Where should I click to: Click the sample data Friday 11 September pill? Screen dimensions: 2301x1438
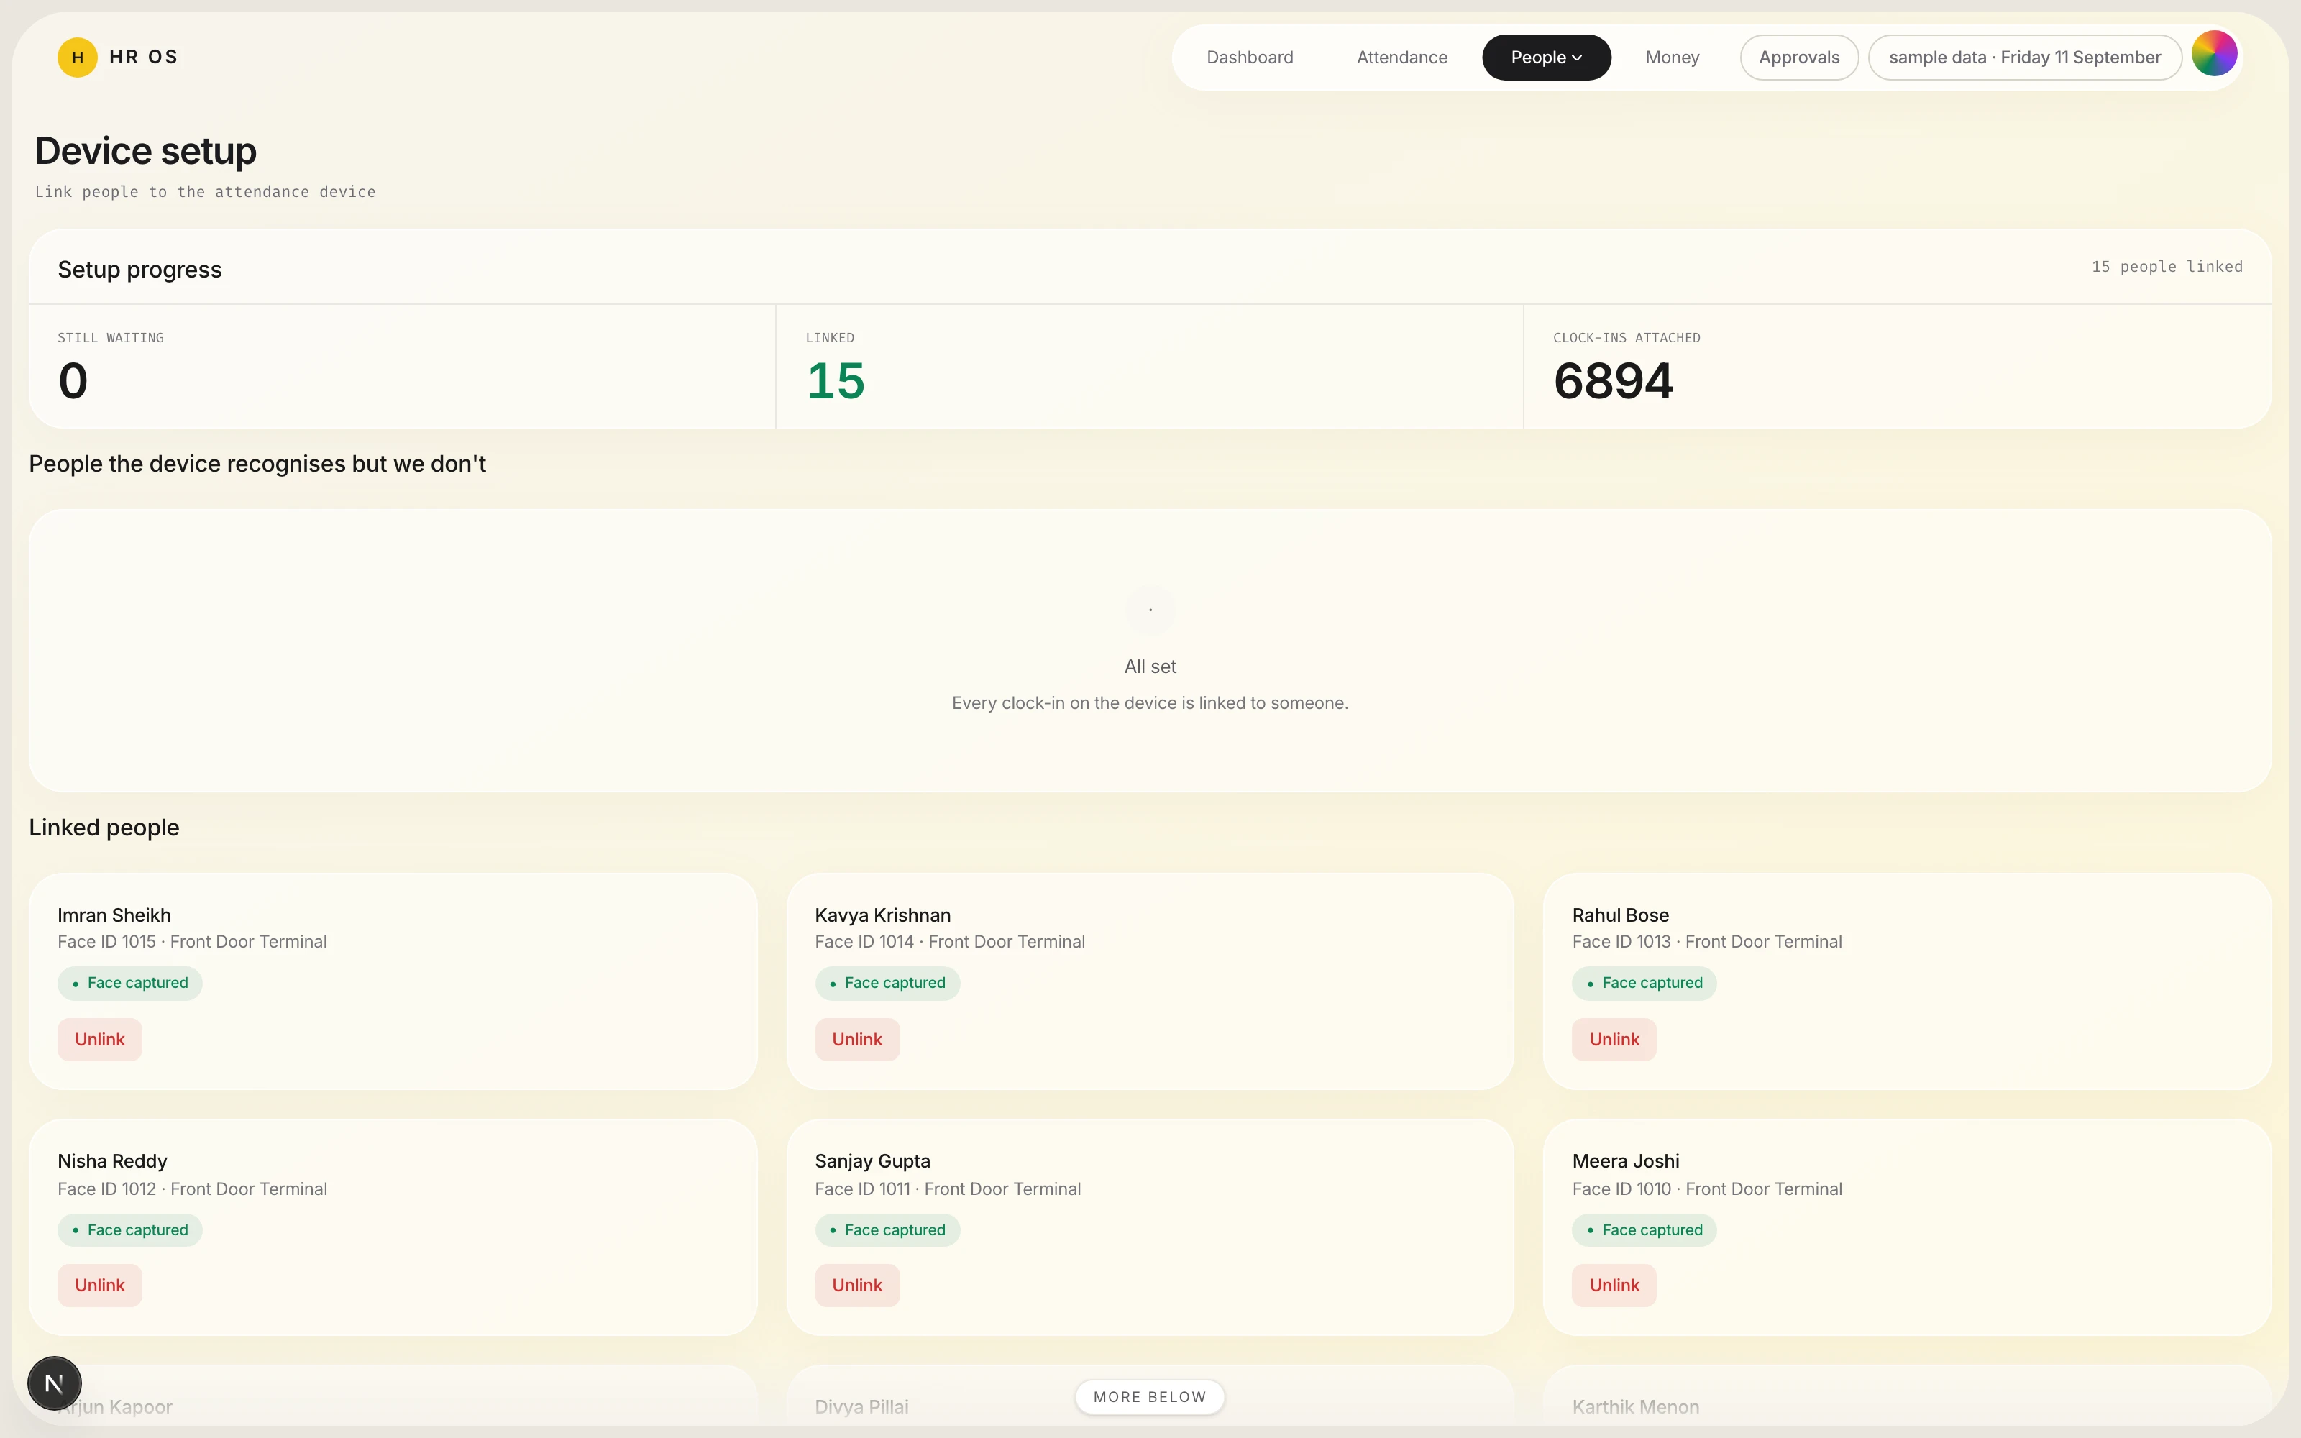click(x=2024, y=57)
